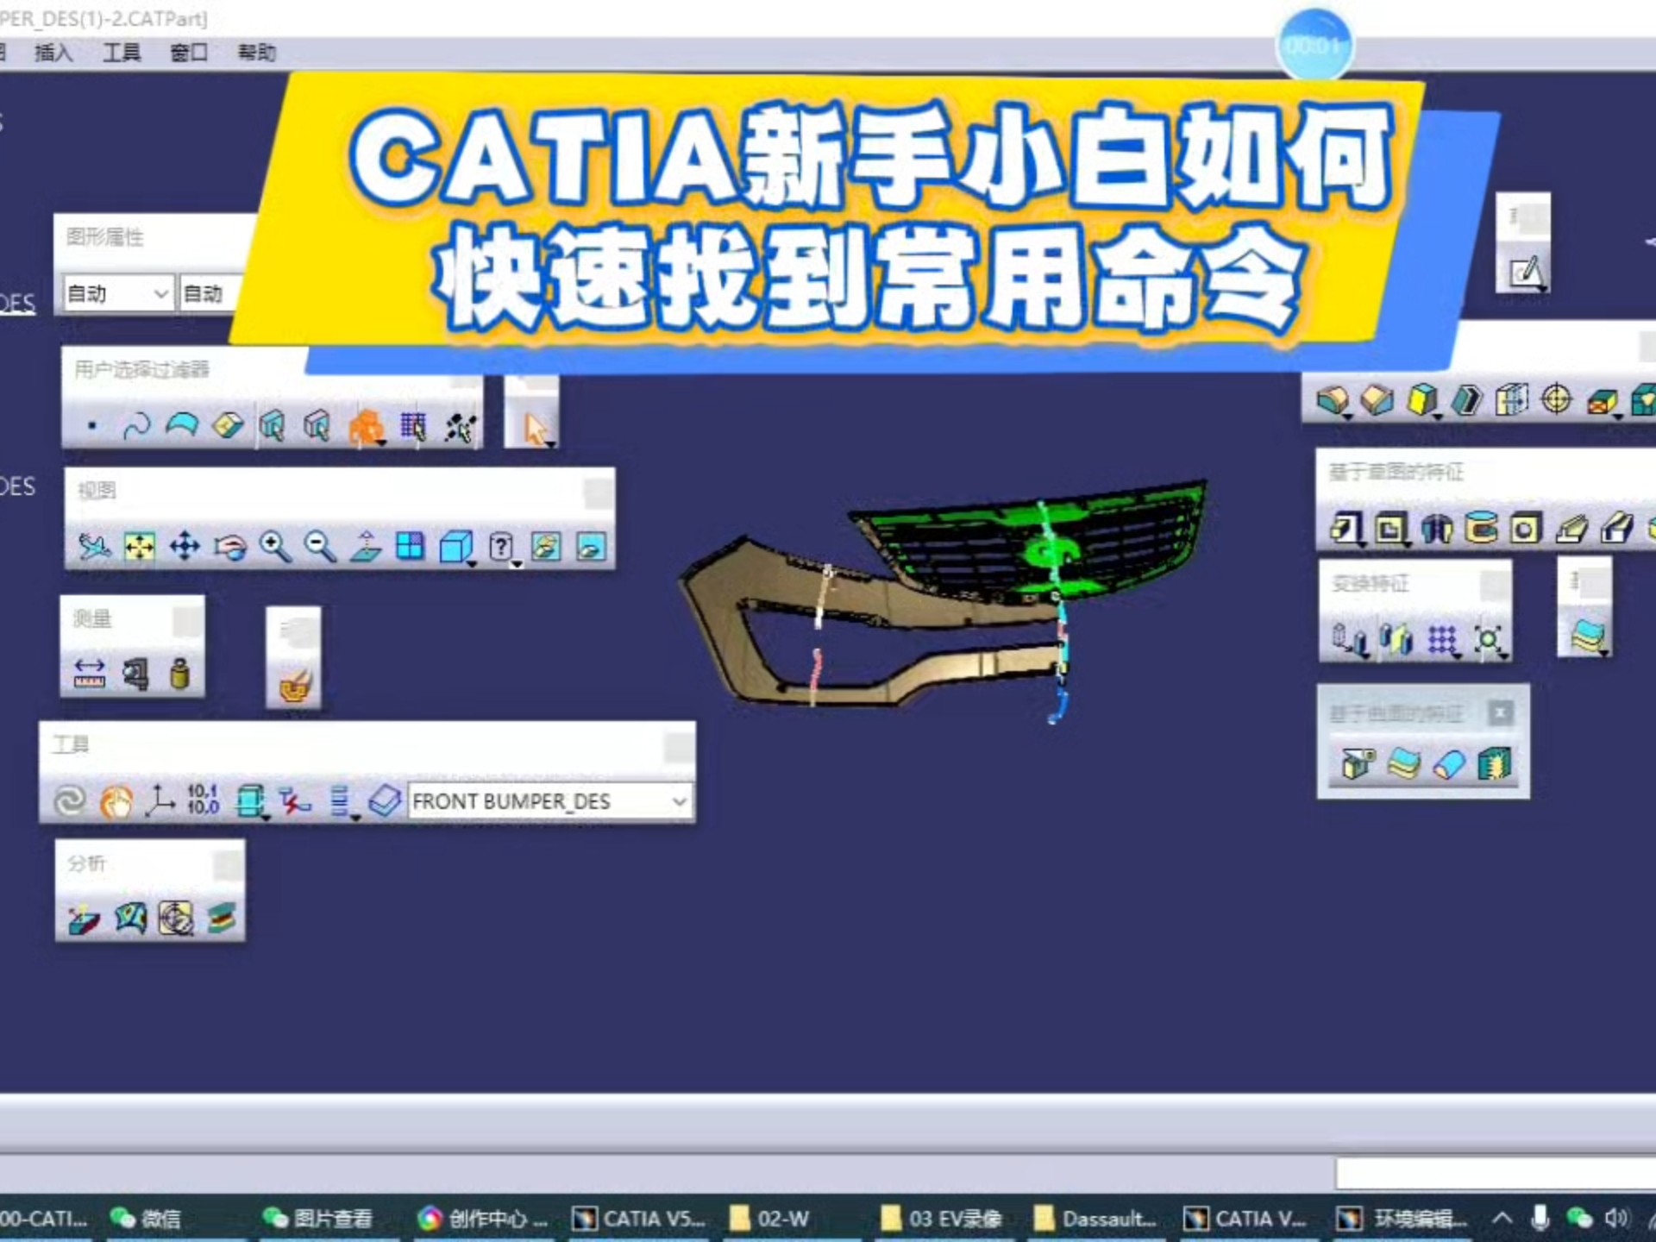This screenshot has width=1656, height=1242.
Task: Open the 插入 menu
Action: click(x=53, y=53)
